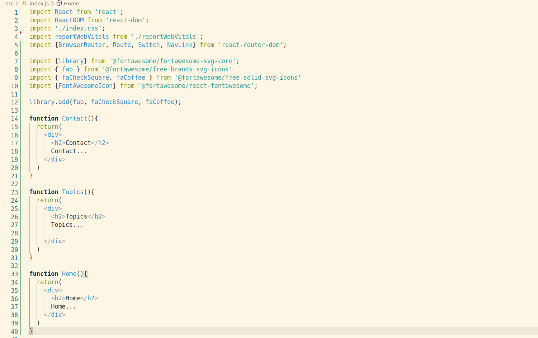Click the highlighted opening brace on line 33
Viewport: 538px width, 338px height.
tap(86, 274)
